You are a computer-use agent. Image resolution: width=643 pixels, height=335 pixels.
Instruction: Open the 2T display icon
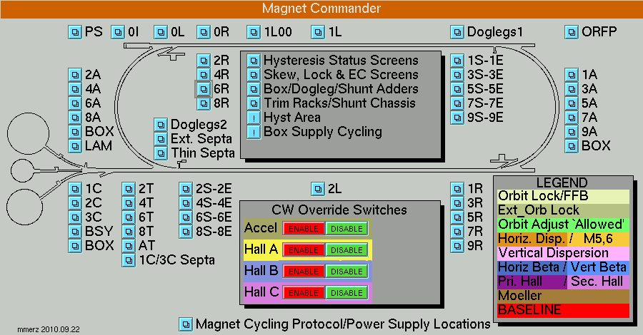pos(129,189)
